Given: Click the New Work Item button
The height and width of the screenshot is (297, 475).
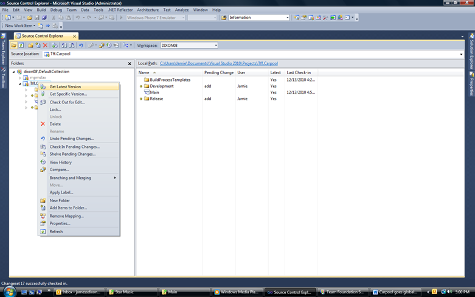Looking at the screenshot, I should pos(19,26).
